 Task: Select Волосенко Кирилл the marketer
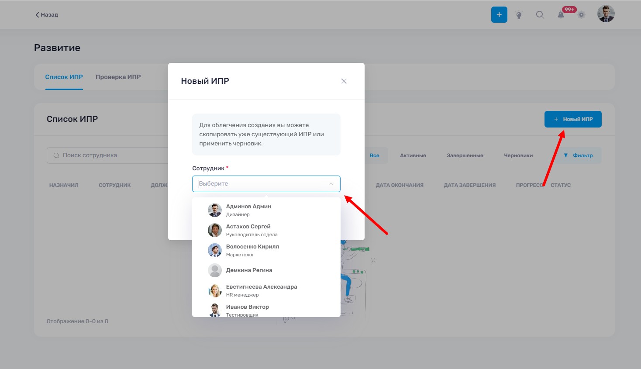(x=252, y=250)
